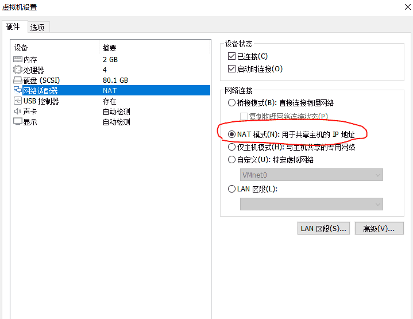
Task: Select 桥接模式(B) radio button
Action: tap(231, 102)
